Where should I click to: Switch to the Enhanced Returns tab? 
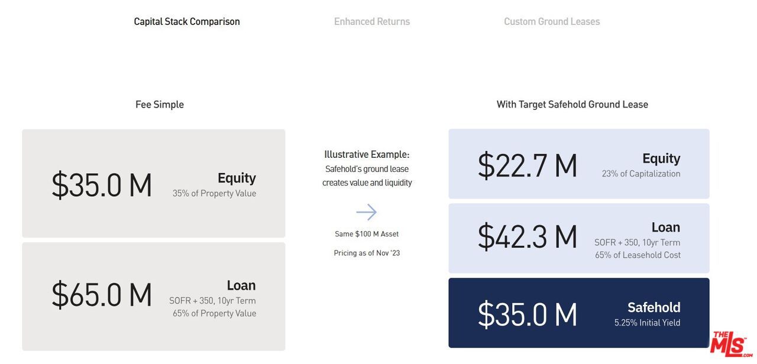pos(371,22)
